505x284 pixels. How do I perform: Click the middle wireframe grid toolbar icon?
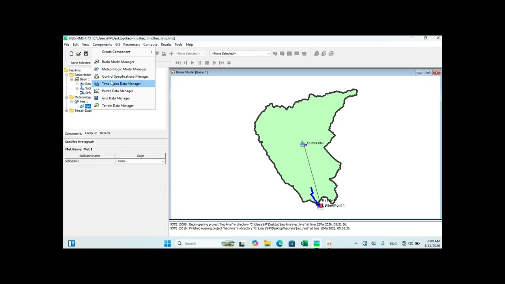coord(324,54)
